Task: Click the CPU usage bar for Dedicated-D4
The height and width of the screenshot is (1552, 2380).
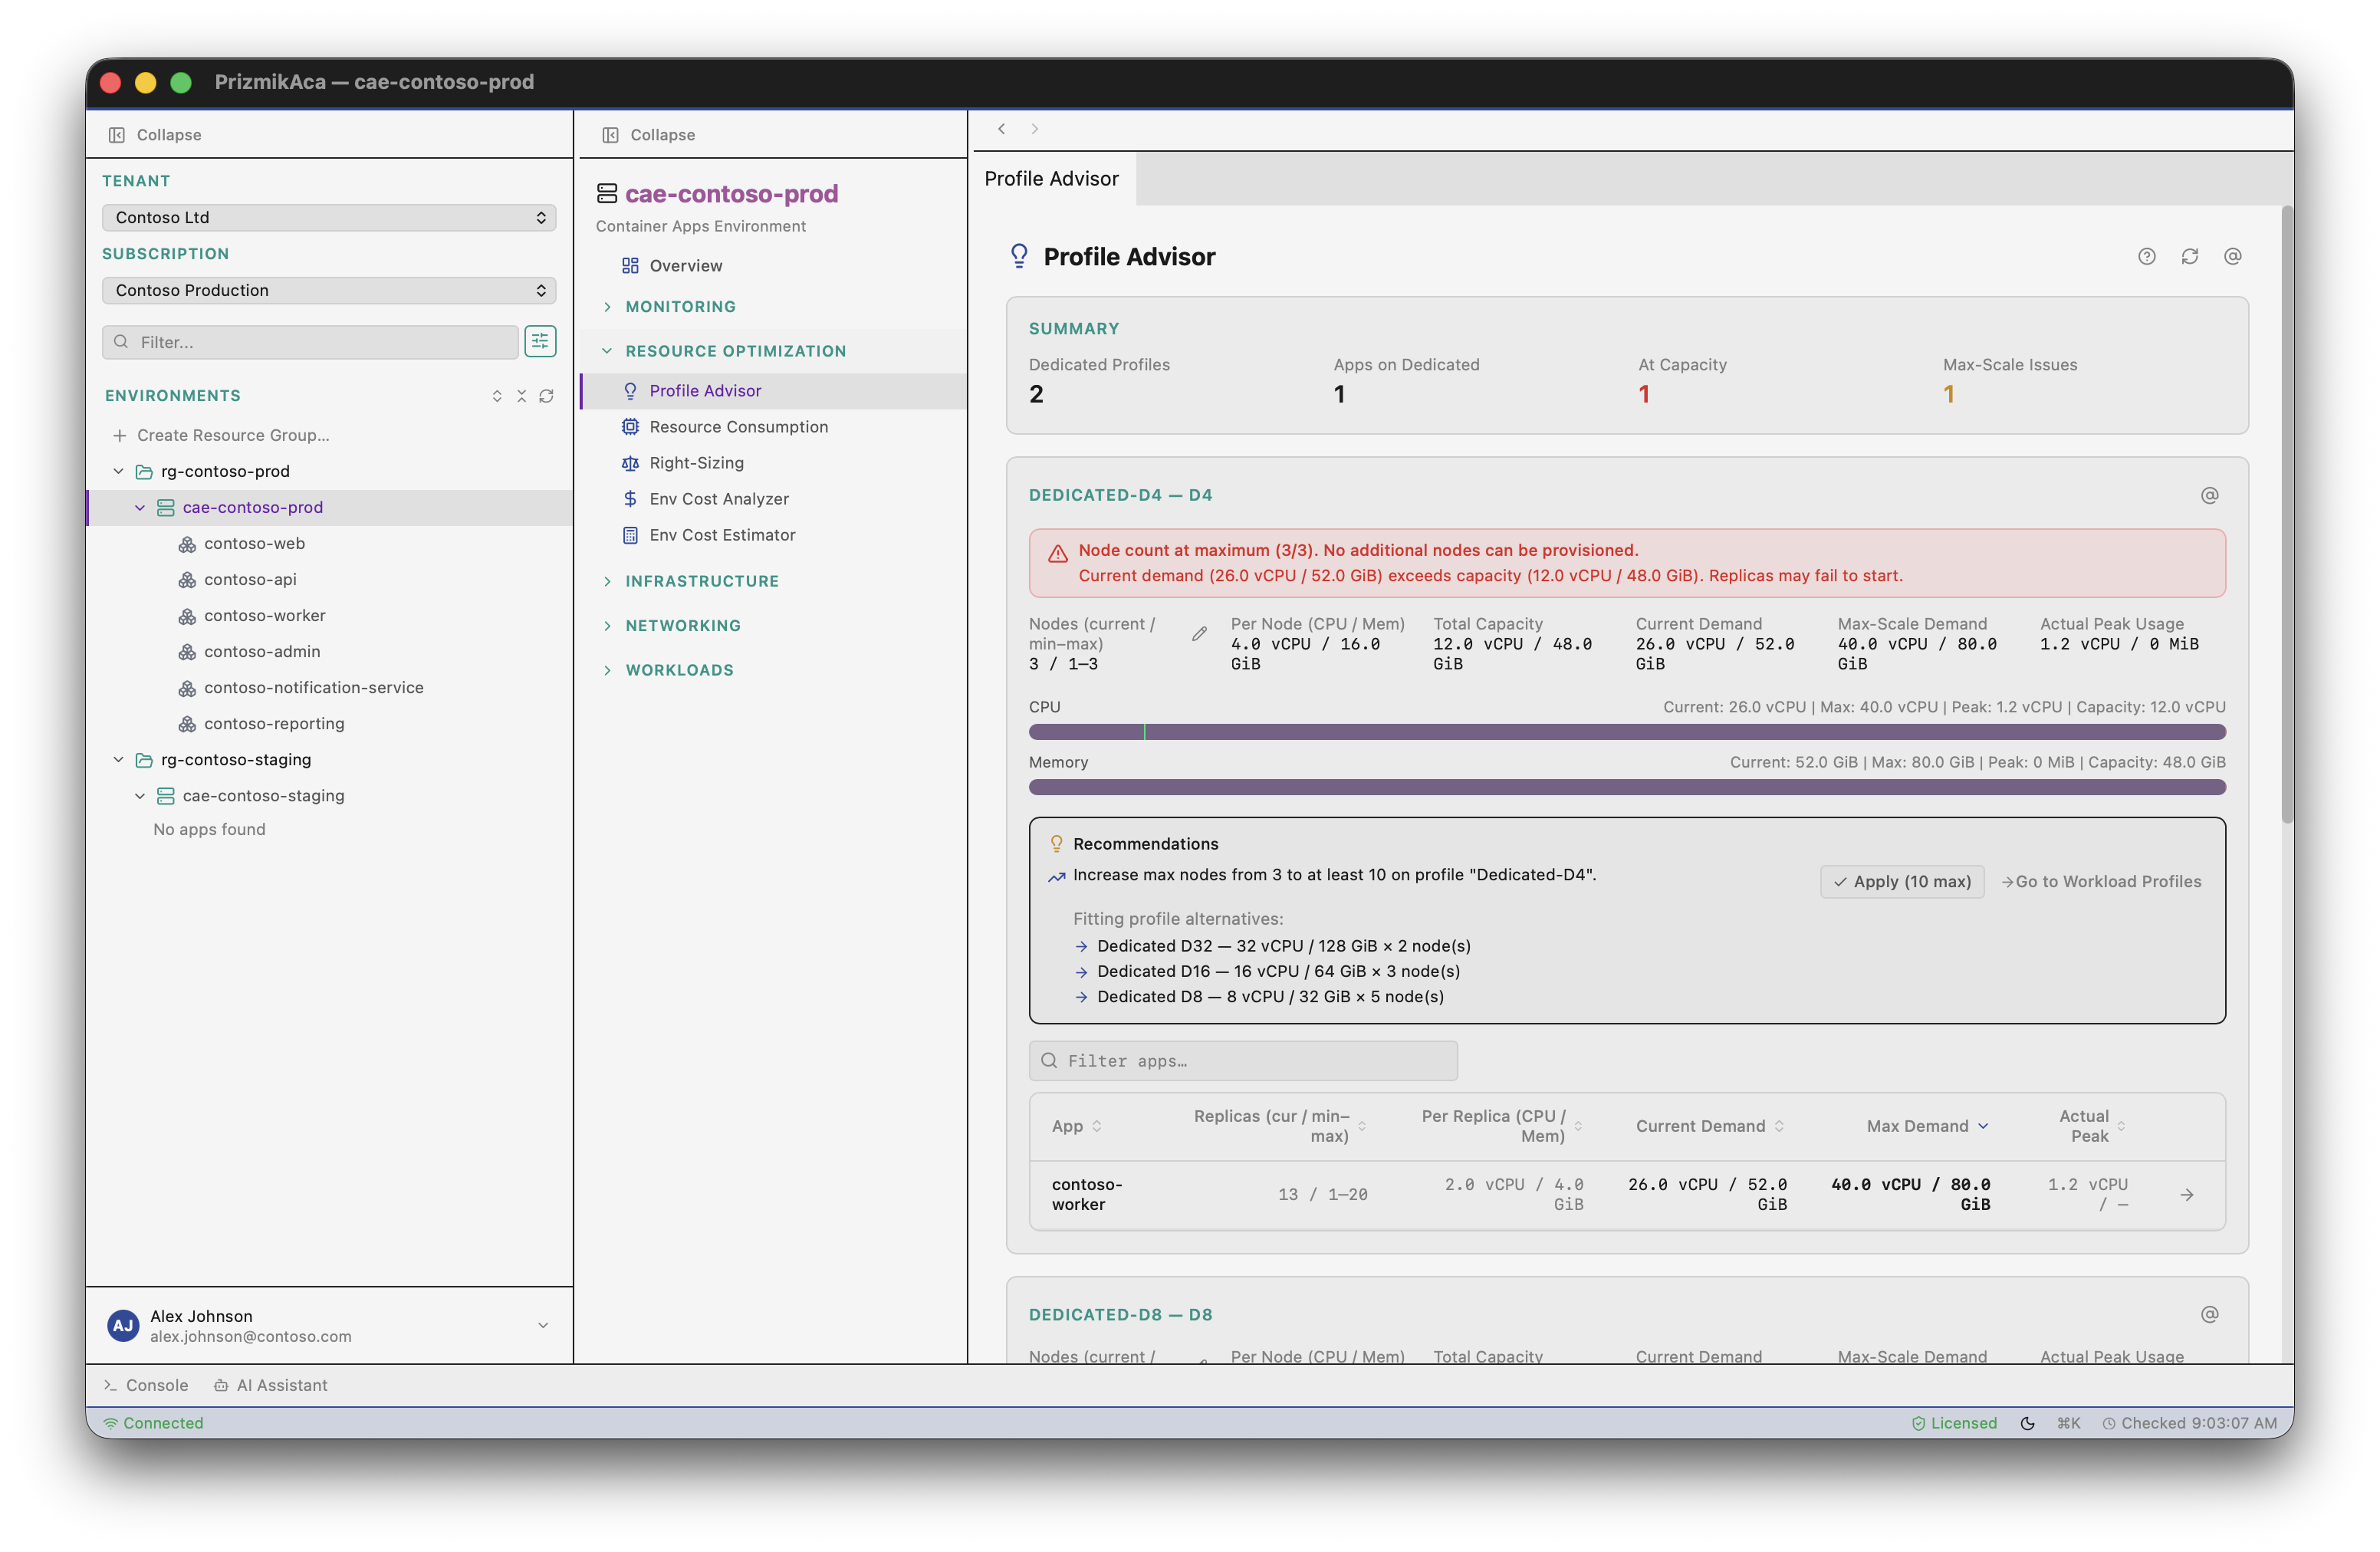Action: tap(1626, 732)
